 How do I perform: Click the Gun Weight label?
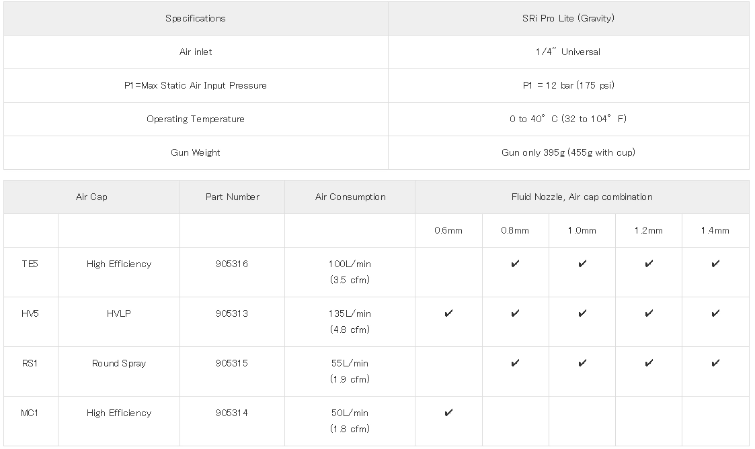tap(196, 152)
